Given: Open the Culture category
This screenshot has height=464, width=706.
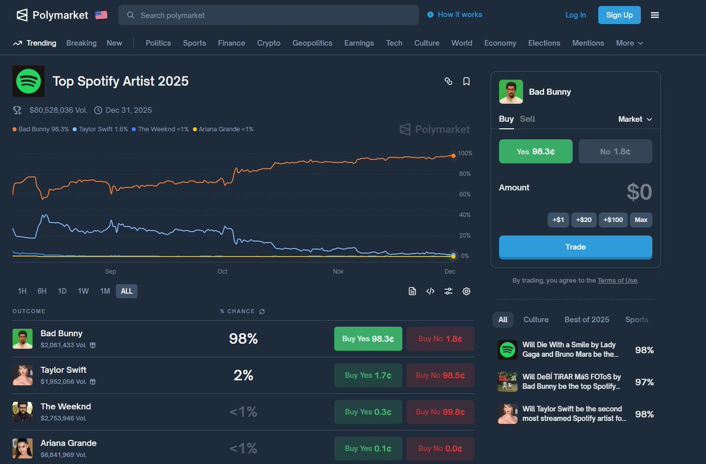Looking at the screenshot, I should [427, 43].
